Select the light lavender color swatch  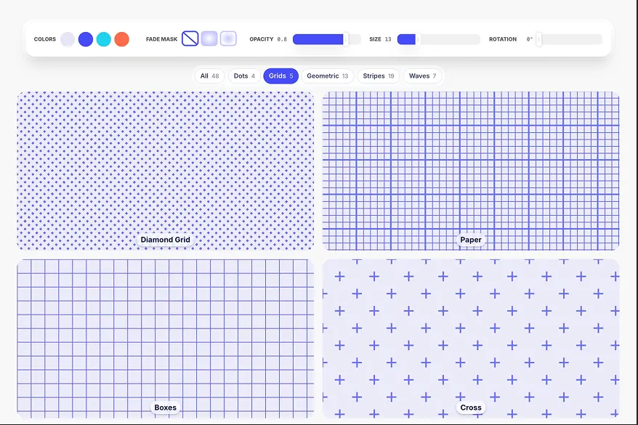(68, 39)
